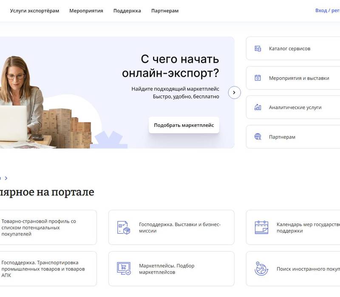Advance the banner with the round arrow
The width and height of the screenshot is (340, 297).
[x=235, y=92]
